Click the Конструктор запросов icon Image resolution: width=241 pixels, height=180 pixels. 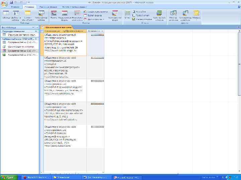pyautogui.click(x=185, y=15)
